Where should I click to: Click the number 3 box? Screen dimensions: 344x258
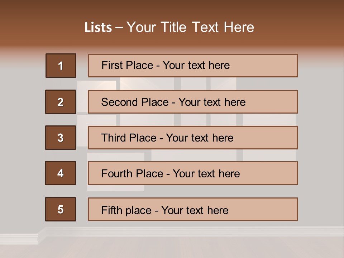click(x=61, y=138)
